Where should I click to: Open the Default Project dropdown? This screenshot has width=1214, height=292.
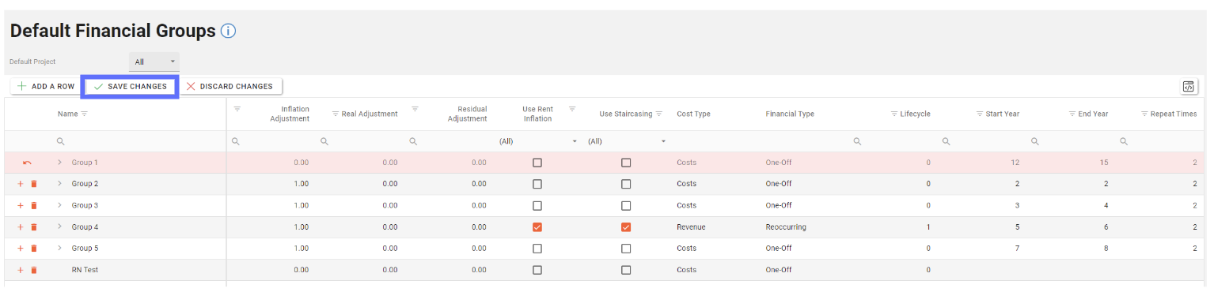154,62
